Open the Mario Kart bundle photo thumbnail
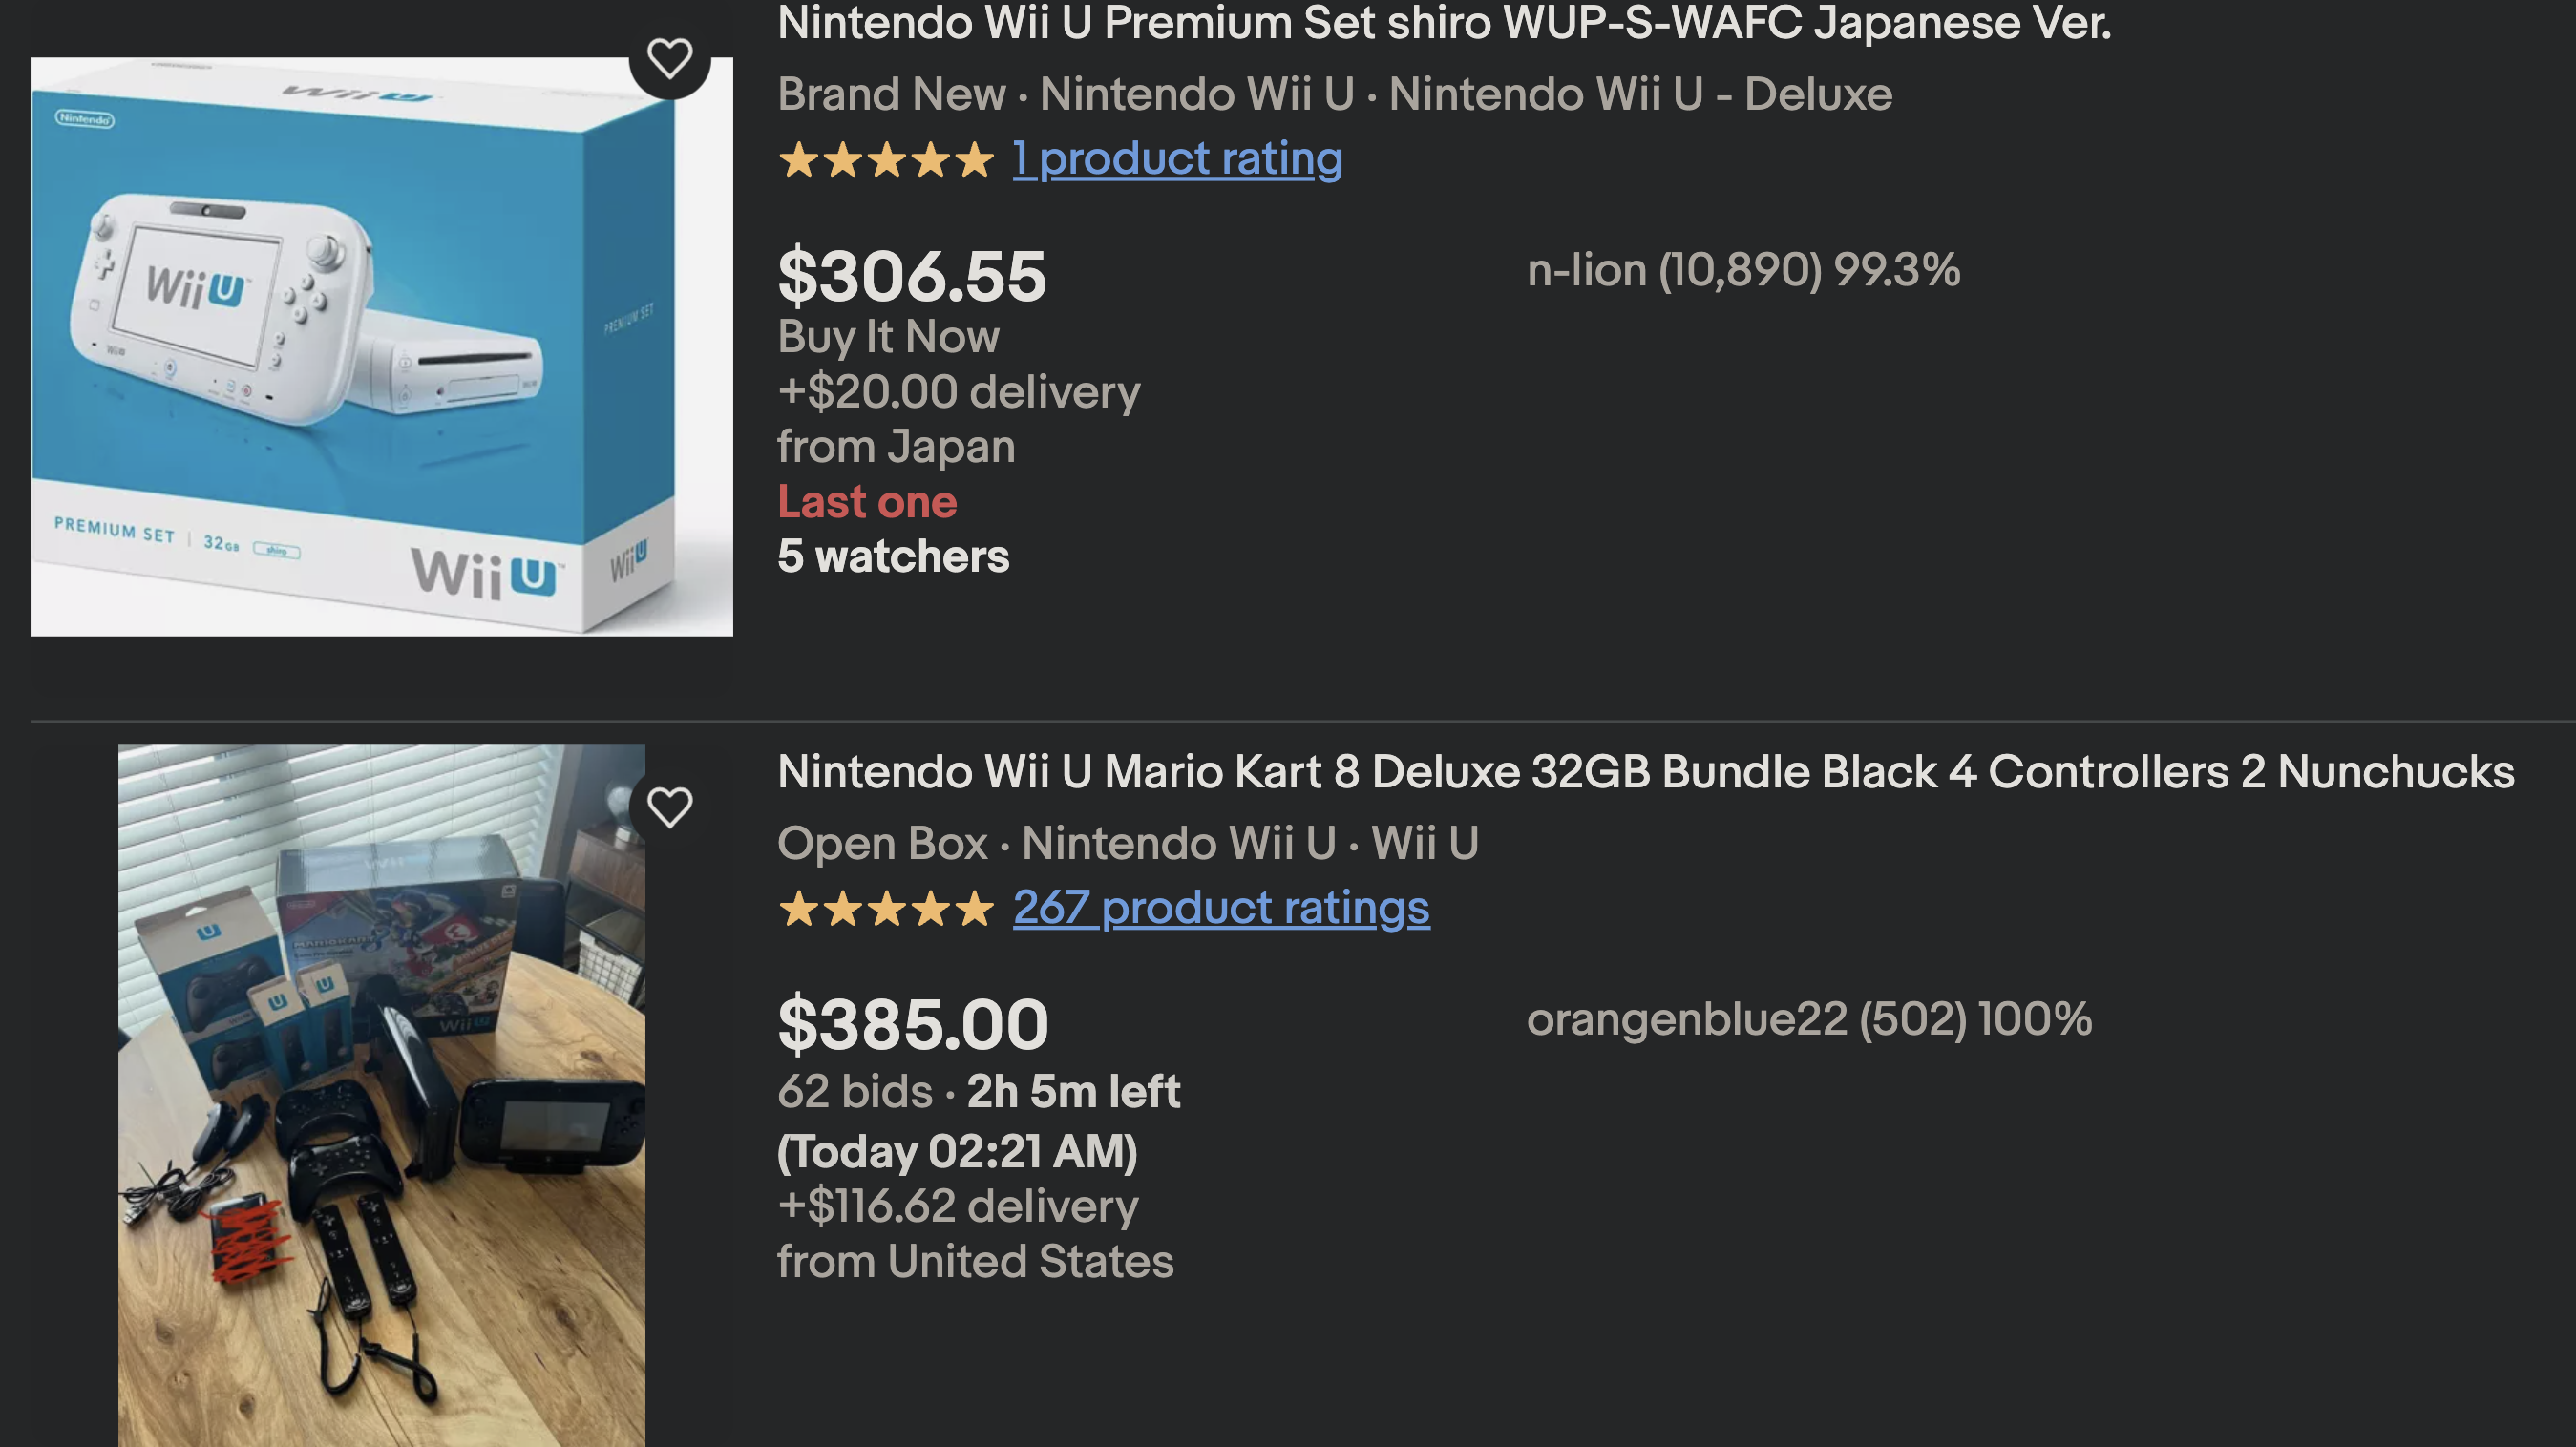Image resolution: width=2576 pixels, height=1447 pixels. pyautogui.click(x=381, y=1095)
